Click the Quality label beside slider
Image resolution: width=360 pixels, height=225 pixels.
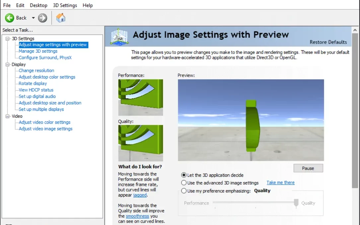(308, 203)
